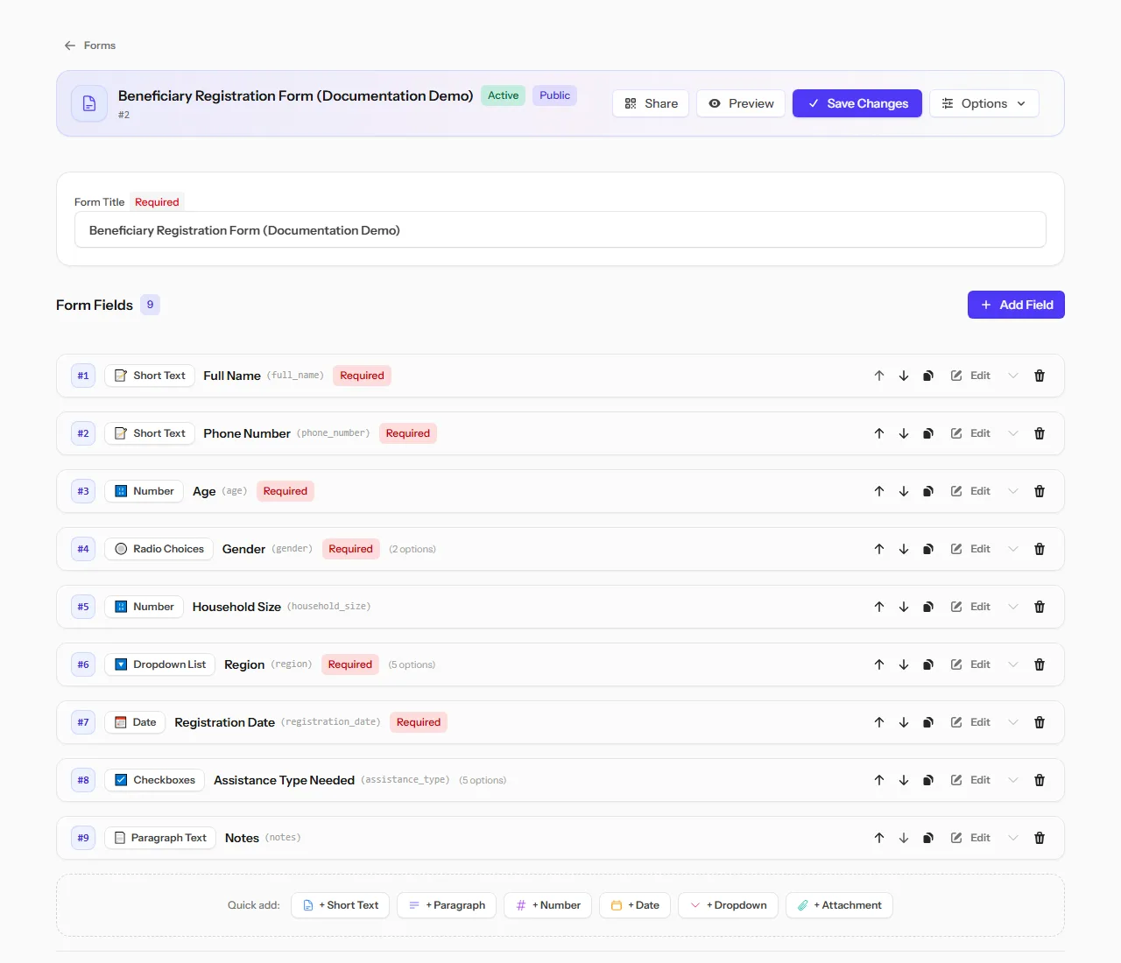Expand the Notes field row
The width and height of the screenshot is (1121, 963).
click(x=1013, y=838)
